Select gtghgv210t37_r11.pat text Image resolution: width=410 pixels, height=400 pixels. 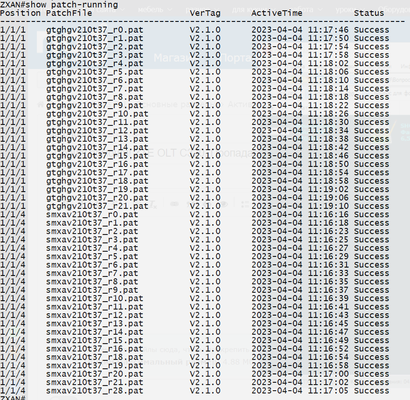pos(97,122)
